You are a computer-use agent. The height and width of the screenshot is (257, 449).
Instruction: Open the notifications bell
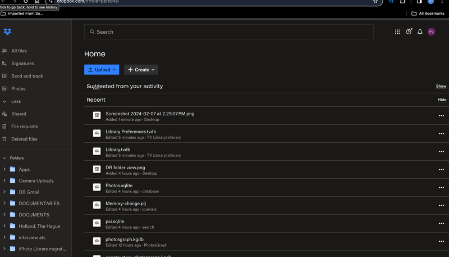click(420, 32)
